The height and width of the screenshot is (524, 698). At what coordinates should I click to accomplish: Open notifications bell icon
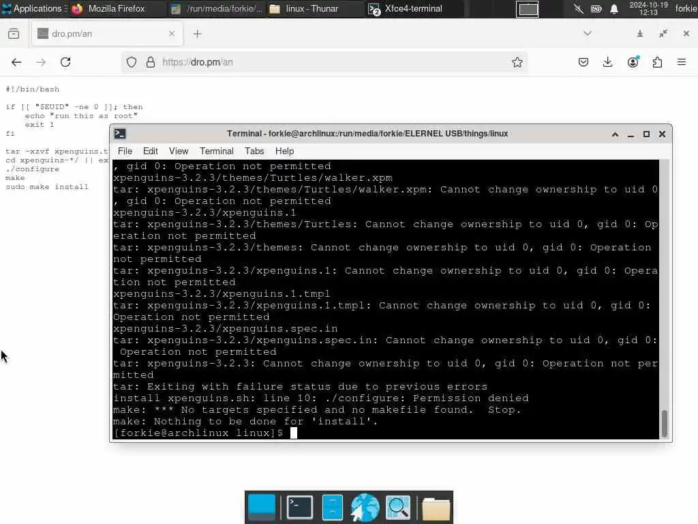[x=614, y=9]
